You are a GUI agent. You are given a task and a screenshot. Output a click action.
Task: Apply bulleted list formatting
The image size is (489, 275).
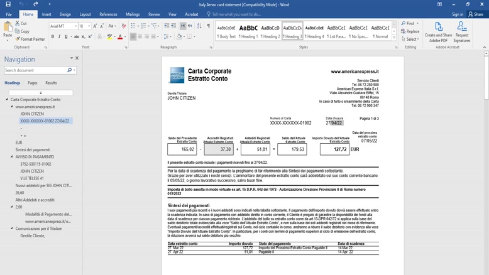tap(133, 26)
